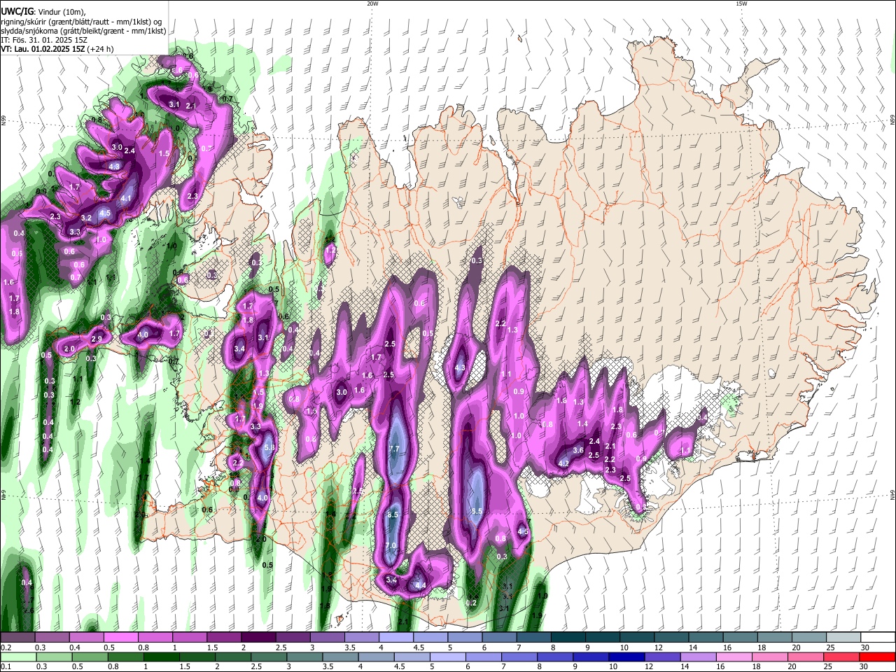Click the 4.4 precipitation value on the map
Image resolution: width=896 pixels, height=672 pixels.
[420, 584]
